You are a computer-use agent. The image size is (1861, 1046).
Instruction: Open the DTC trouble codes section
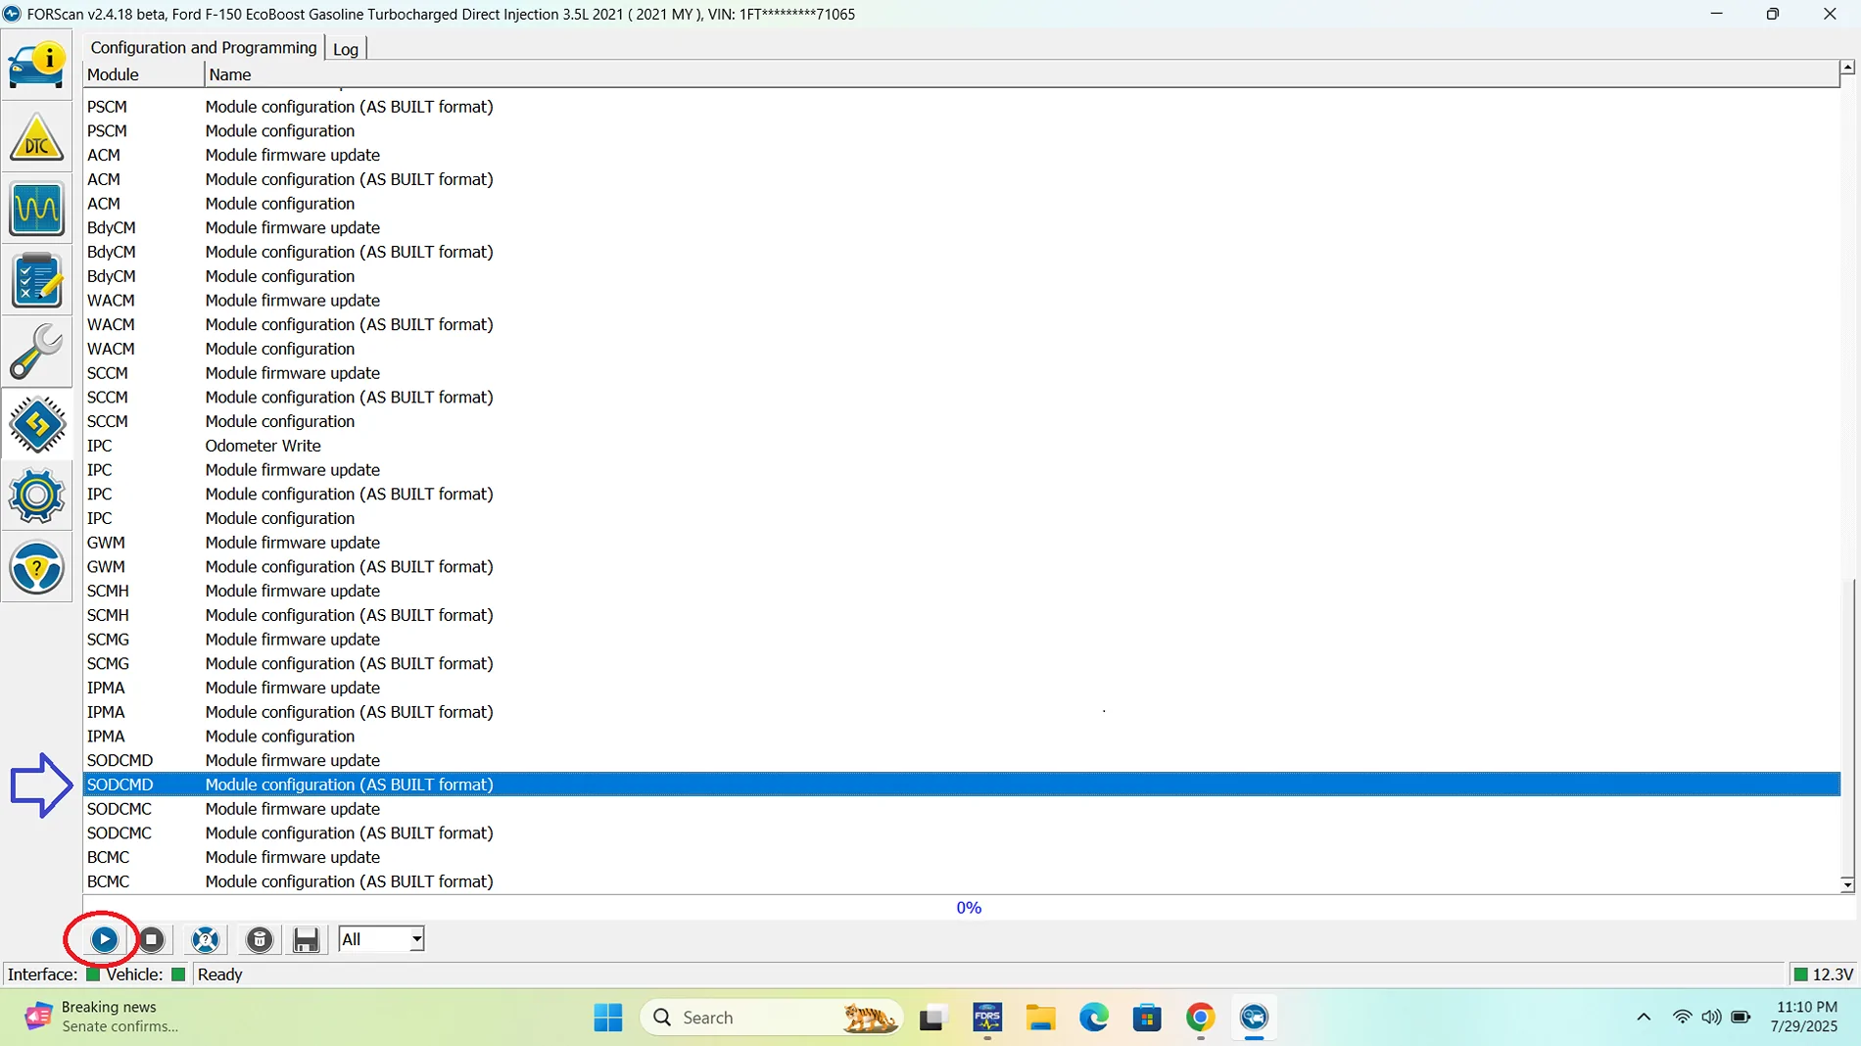[x=37, y=136]
